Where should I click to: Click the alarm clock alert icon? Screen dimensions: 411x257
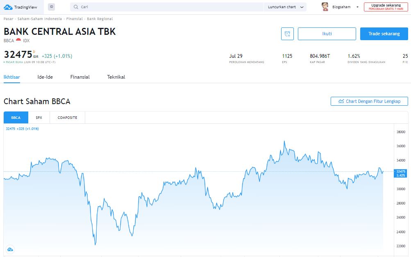tap(287, 34)
